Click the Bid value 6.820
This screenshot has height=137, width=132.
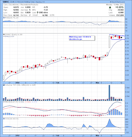coord(28,12)
